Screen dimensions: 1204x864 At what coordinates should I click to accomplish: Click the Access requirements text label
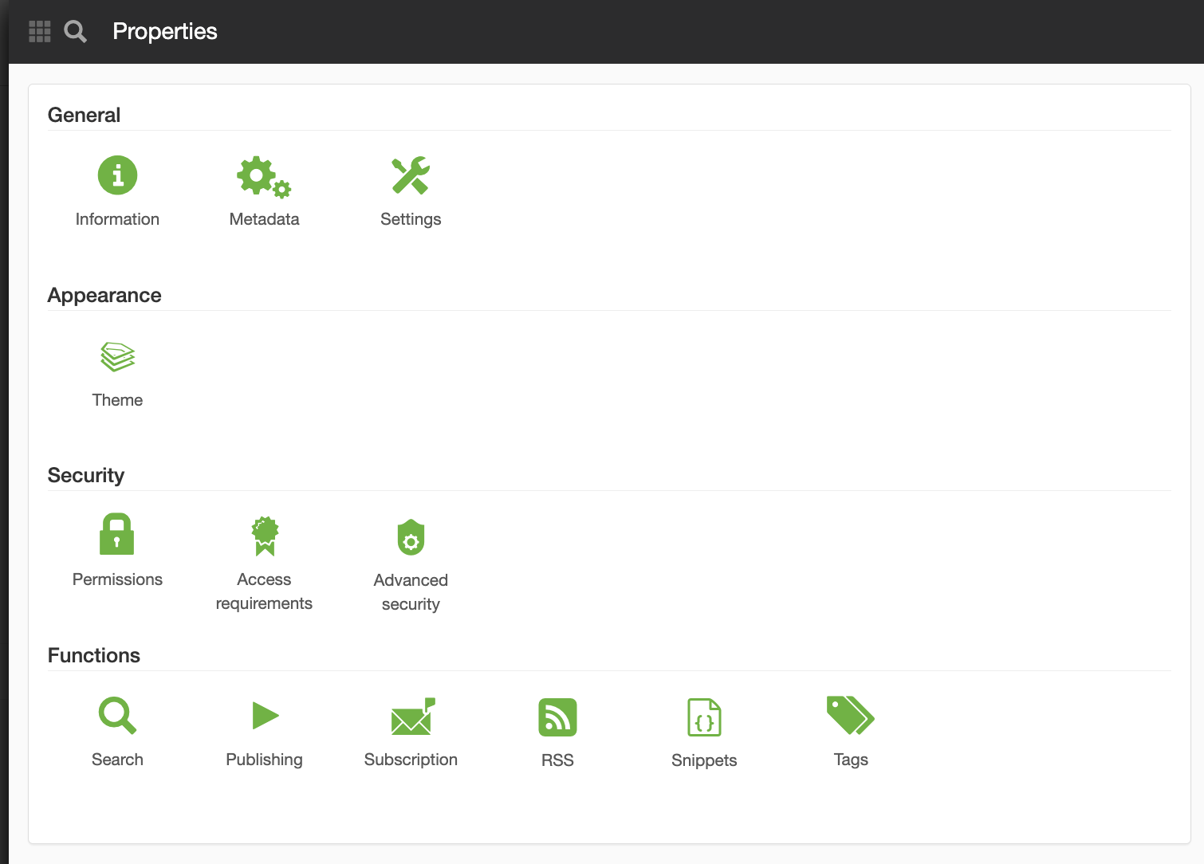click(264, 591)
